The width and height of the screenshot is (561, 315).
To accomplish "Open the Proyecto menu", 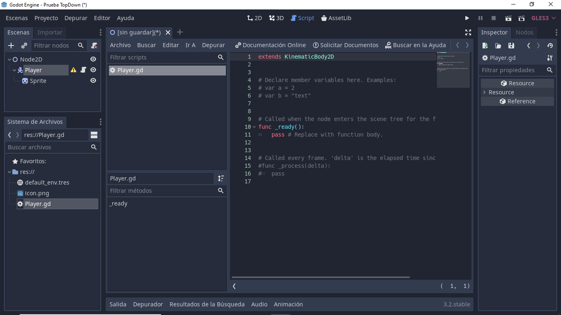I will (x=46, y=18).
